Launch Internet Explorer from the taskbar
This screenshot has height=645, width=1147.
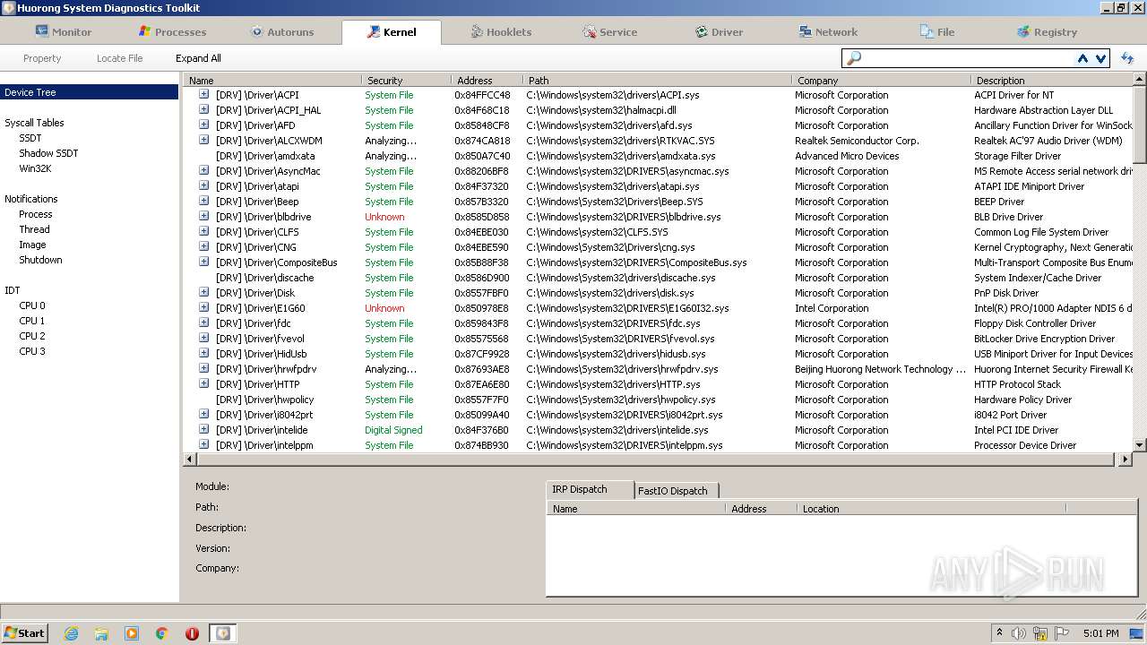pos(71,633)
